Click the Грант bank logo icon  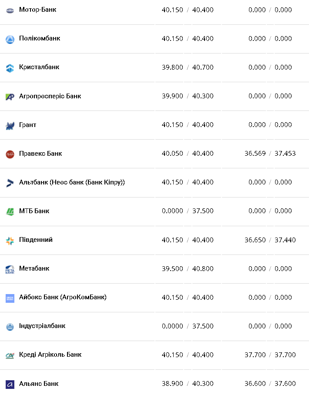tap(10, 125)
